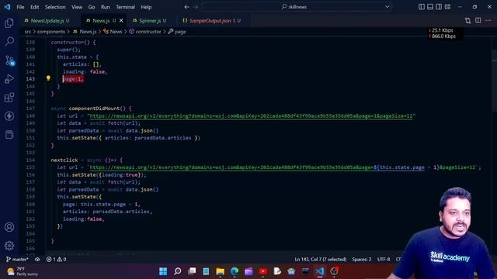This screenshot has height=279, width=497.
Task: Open the Manage gear icon
Action: (x=9, y=246)
